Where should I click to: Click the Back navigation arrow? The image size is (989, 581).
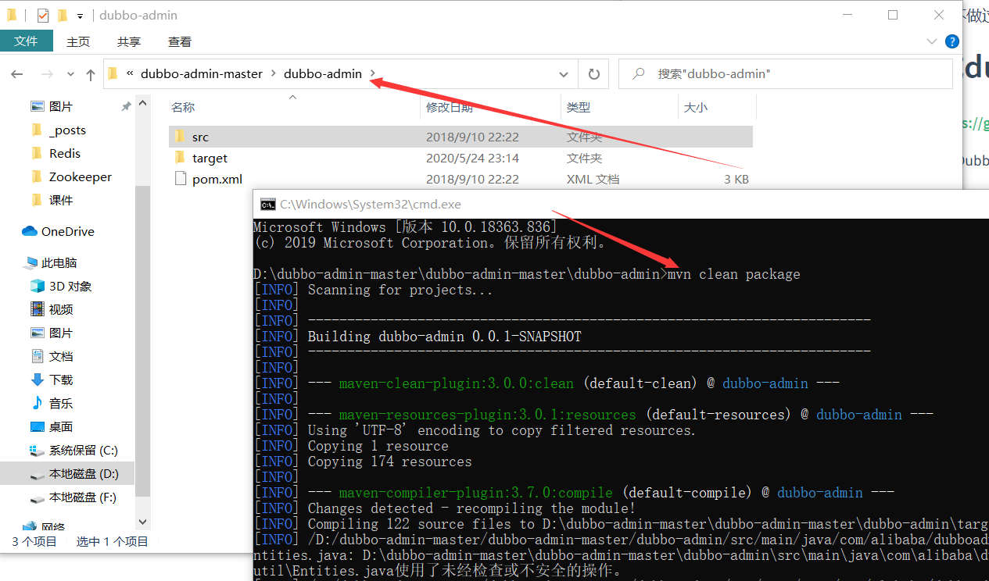pos(17,74)
